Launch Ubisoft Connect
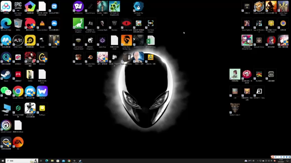The width and height of the screenshot is (291, 163). pyautogui.click(x=6, y=127)
